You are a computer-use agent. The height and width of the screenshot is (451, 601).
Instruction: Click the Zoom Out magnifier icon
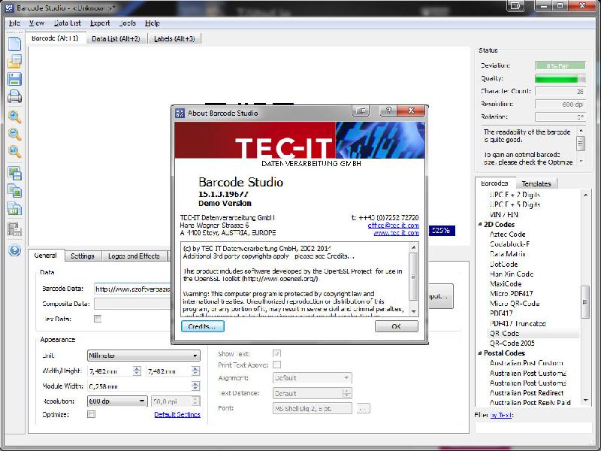[14, 135]
